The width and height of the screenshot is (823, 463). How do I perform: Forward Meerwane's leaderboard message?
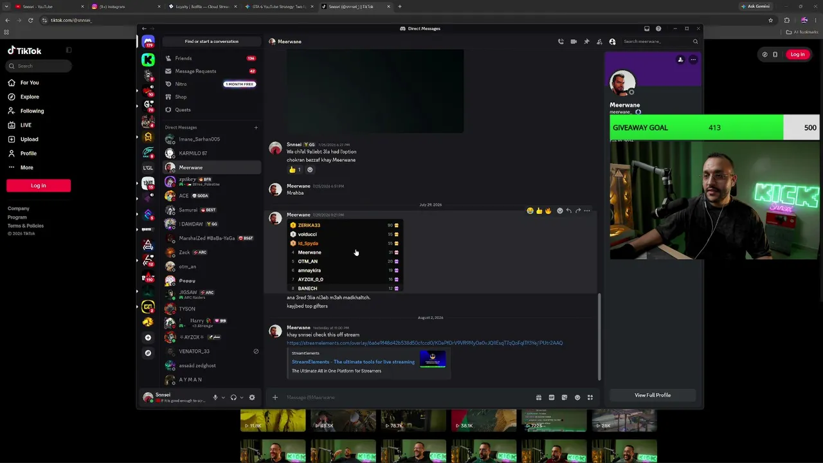point(577,211)
